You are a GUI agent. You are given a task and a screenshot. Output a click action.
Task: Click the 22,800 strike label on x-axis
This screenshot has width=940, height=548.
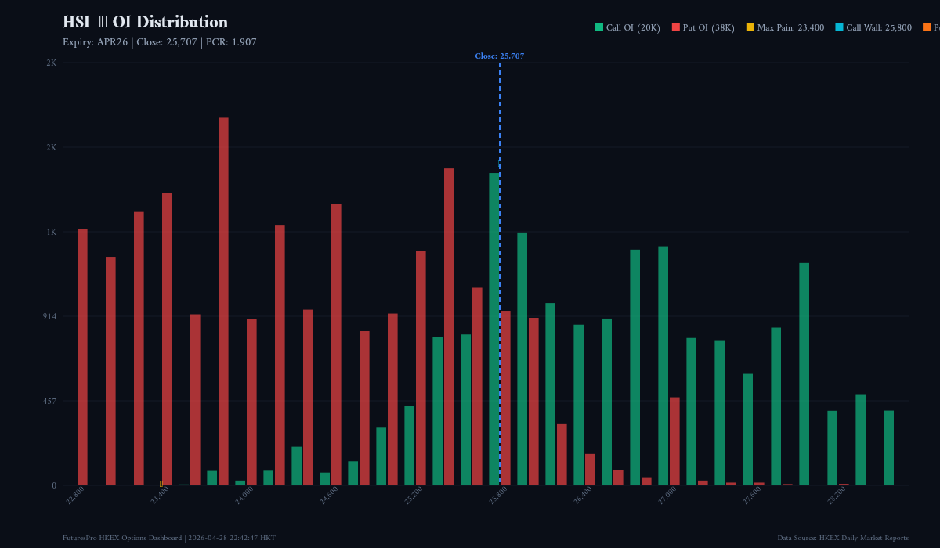click(76, 494)
